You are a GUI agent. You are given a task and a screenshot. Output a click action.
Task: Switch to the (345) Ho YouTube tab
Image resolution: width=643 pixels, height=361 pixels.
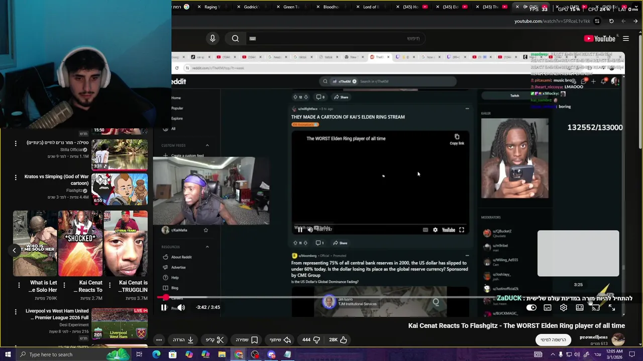pyautogui.click(x=411, y=7)
